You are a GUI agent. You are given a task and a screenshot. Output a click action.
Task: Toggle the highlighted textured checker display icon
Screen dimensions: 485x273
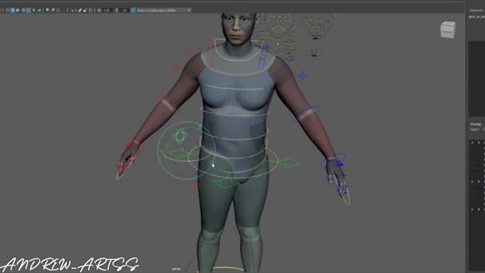point(29,10)
